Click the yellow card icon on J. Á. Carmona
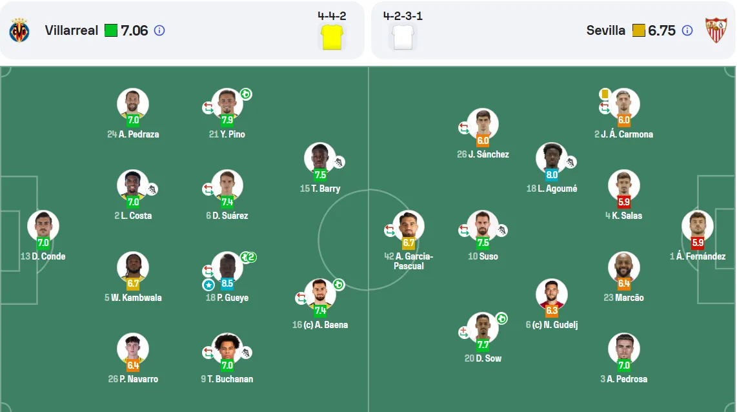Screen dimensions: 737x412 [x=605, y=94]
